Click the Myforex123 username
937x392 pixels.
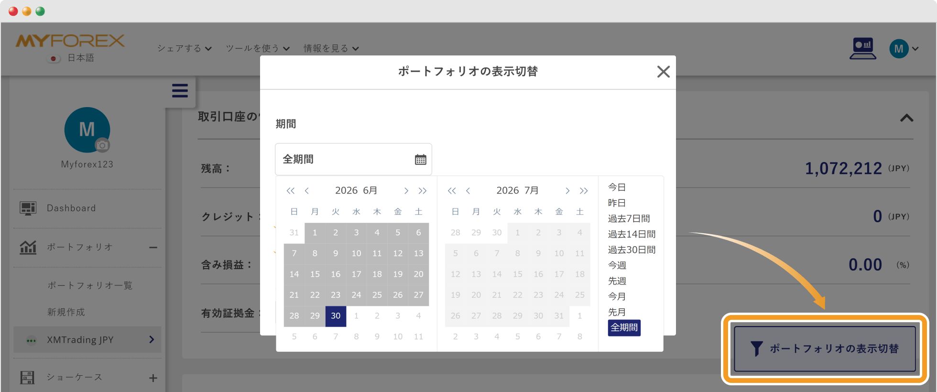pos(87,164)
